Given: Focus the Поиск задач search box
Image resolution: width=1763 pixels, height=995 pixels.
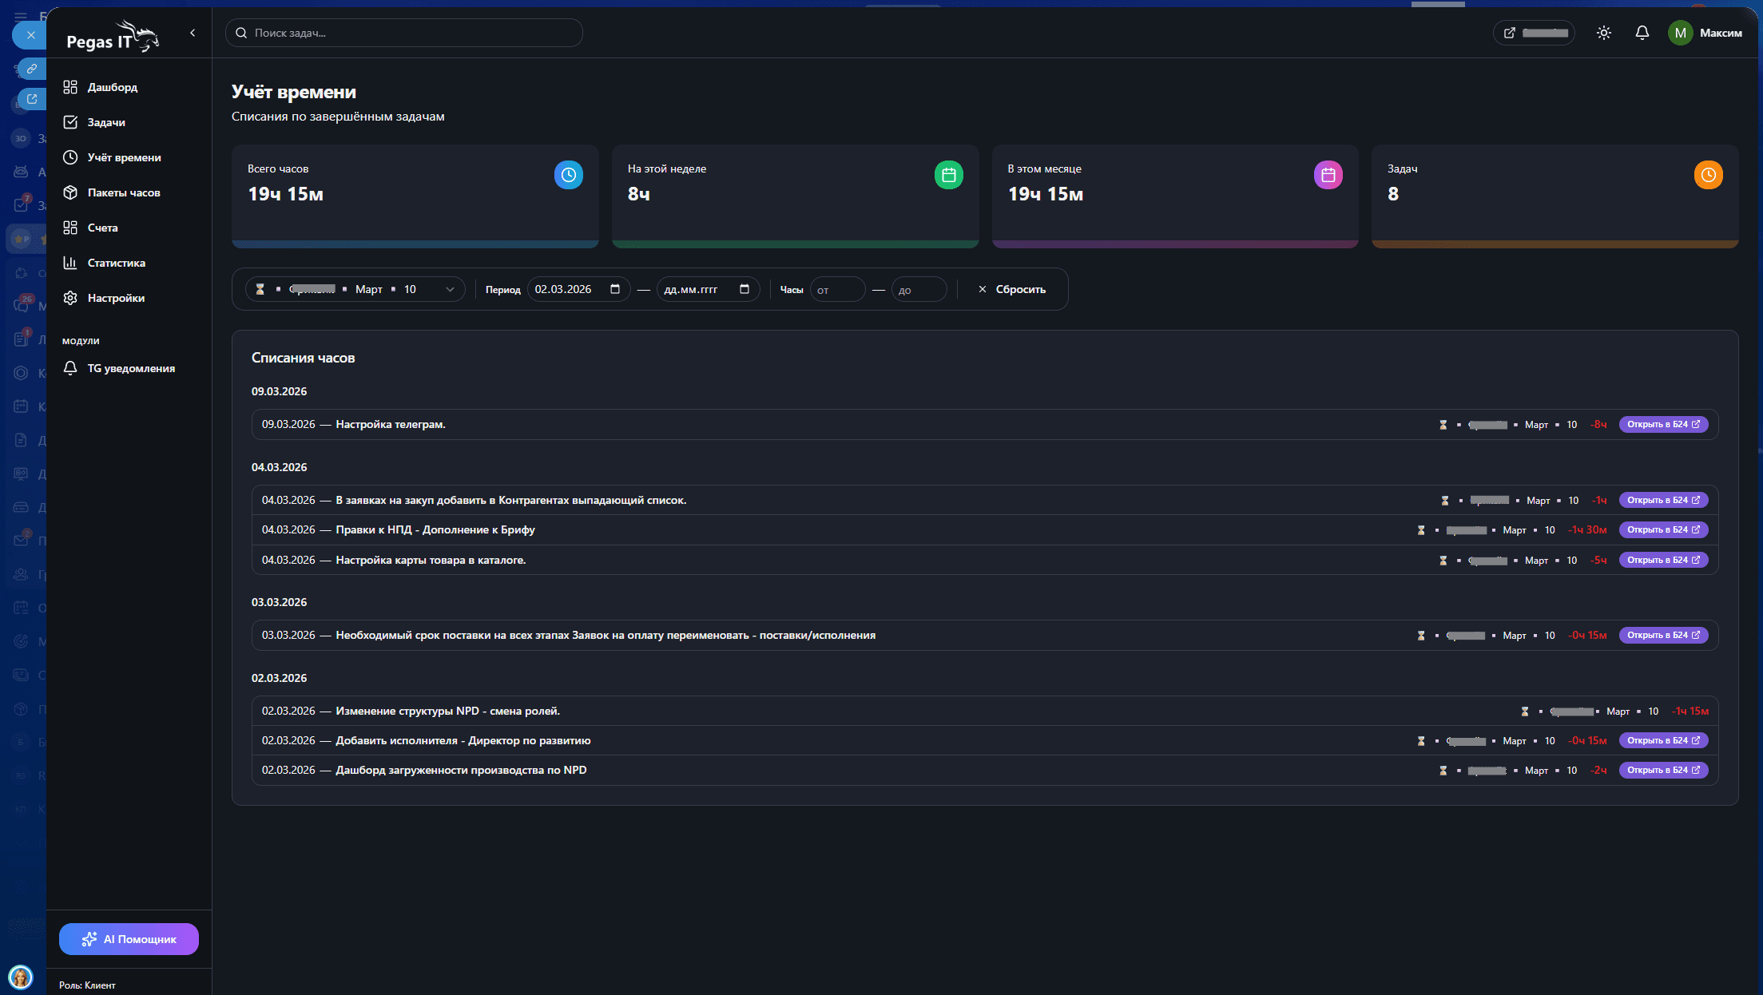Looking at the screenshot, I should (x=403, y=33).
